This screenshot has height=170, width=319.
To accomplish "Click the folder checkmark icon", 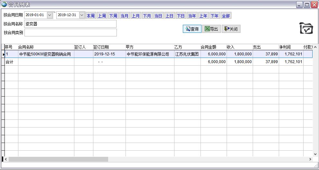I will (x=306, y=28).
